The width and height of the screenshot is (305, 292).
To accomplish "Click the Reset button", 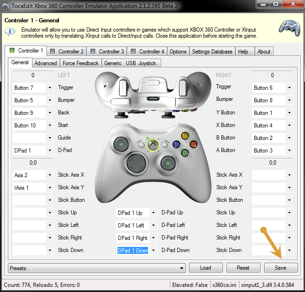I will tap(243, 268).
